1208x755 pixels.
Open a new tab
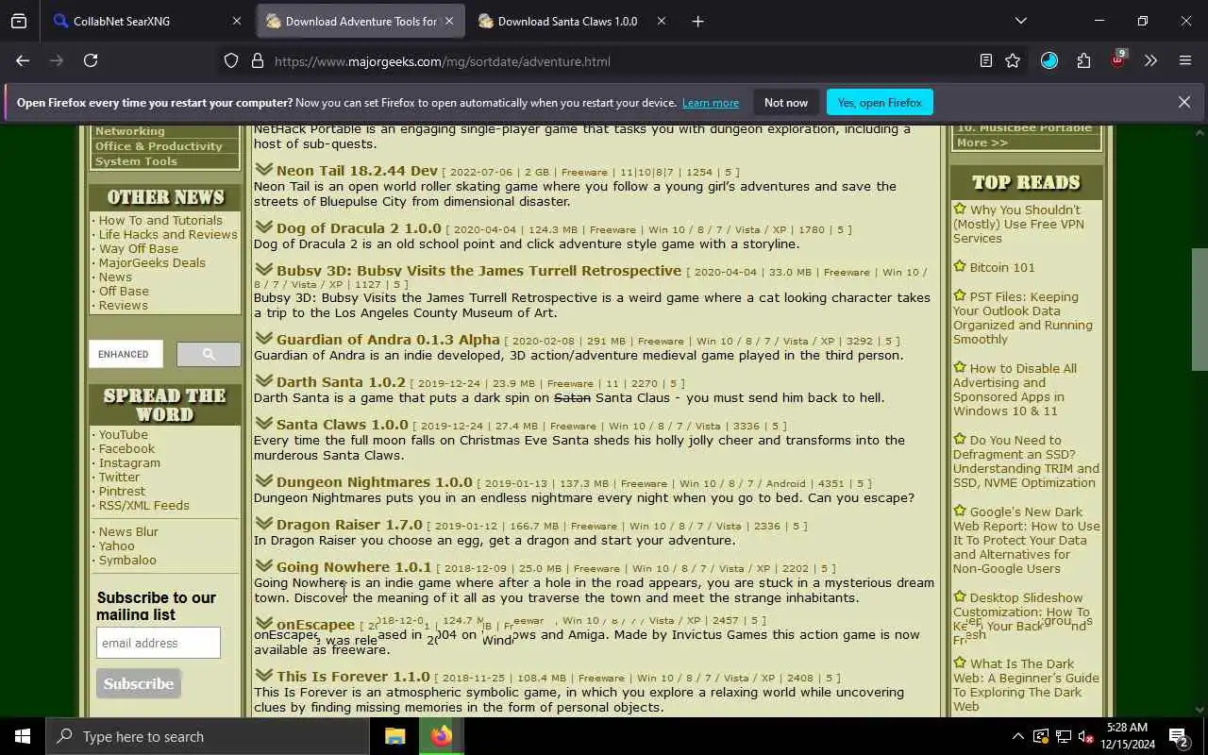click(697, 21)
